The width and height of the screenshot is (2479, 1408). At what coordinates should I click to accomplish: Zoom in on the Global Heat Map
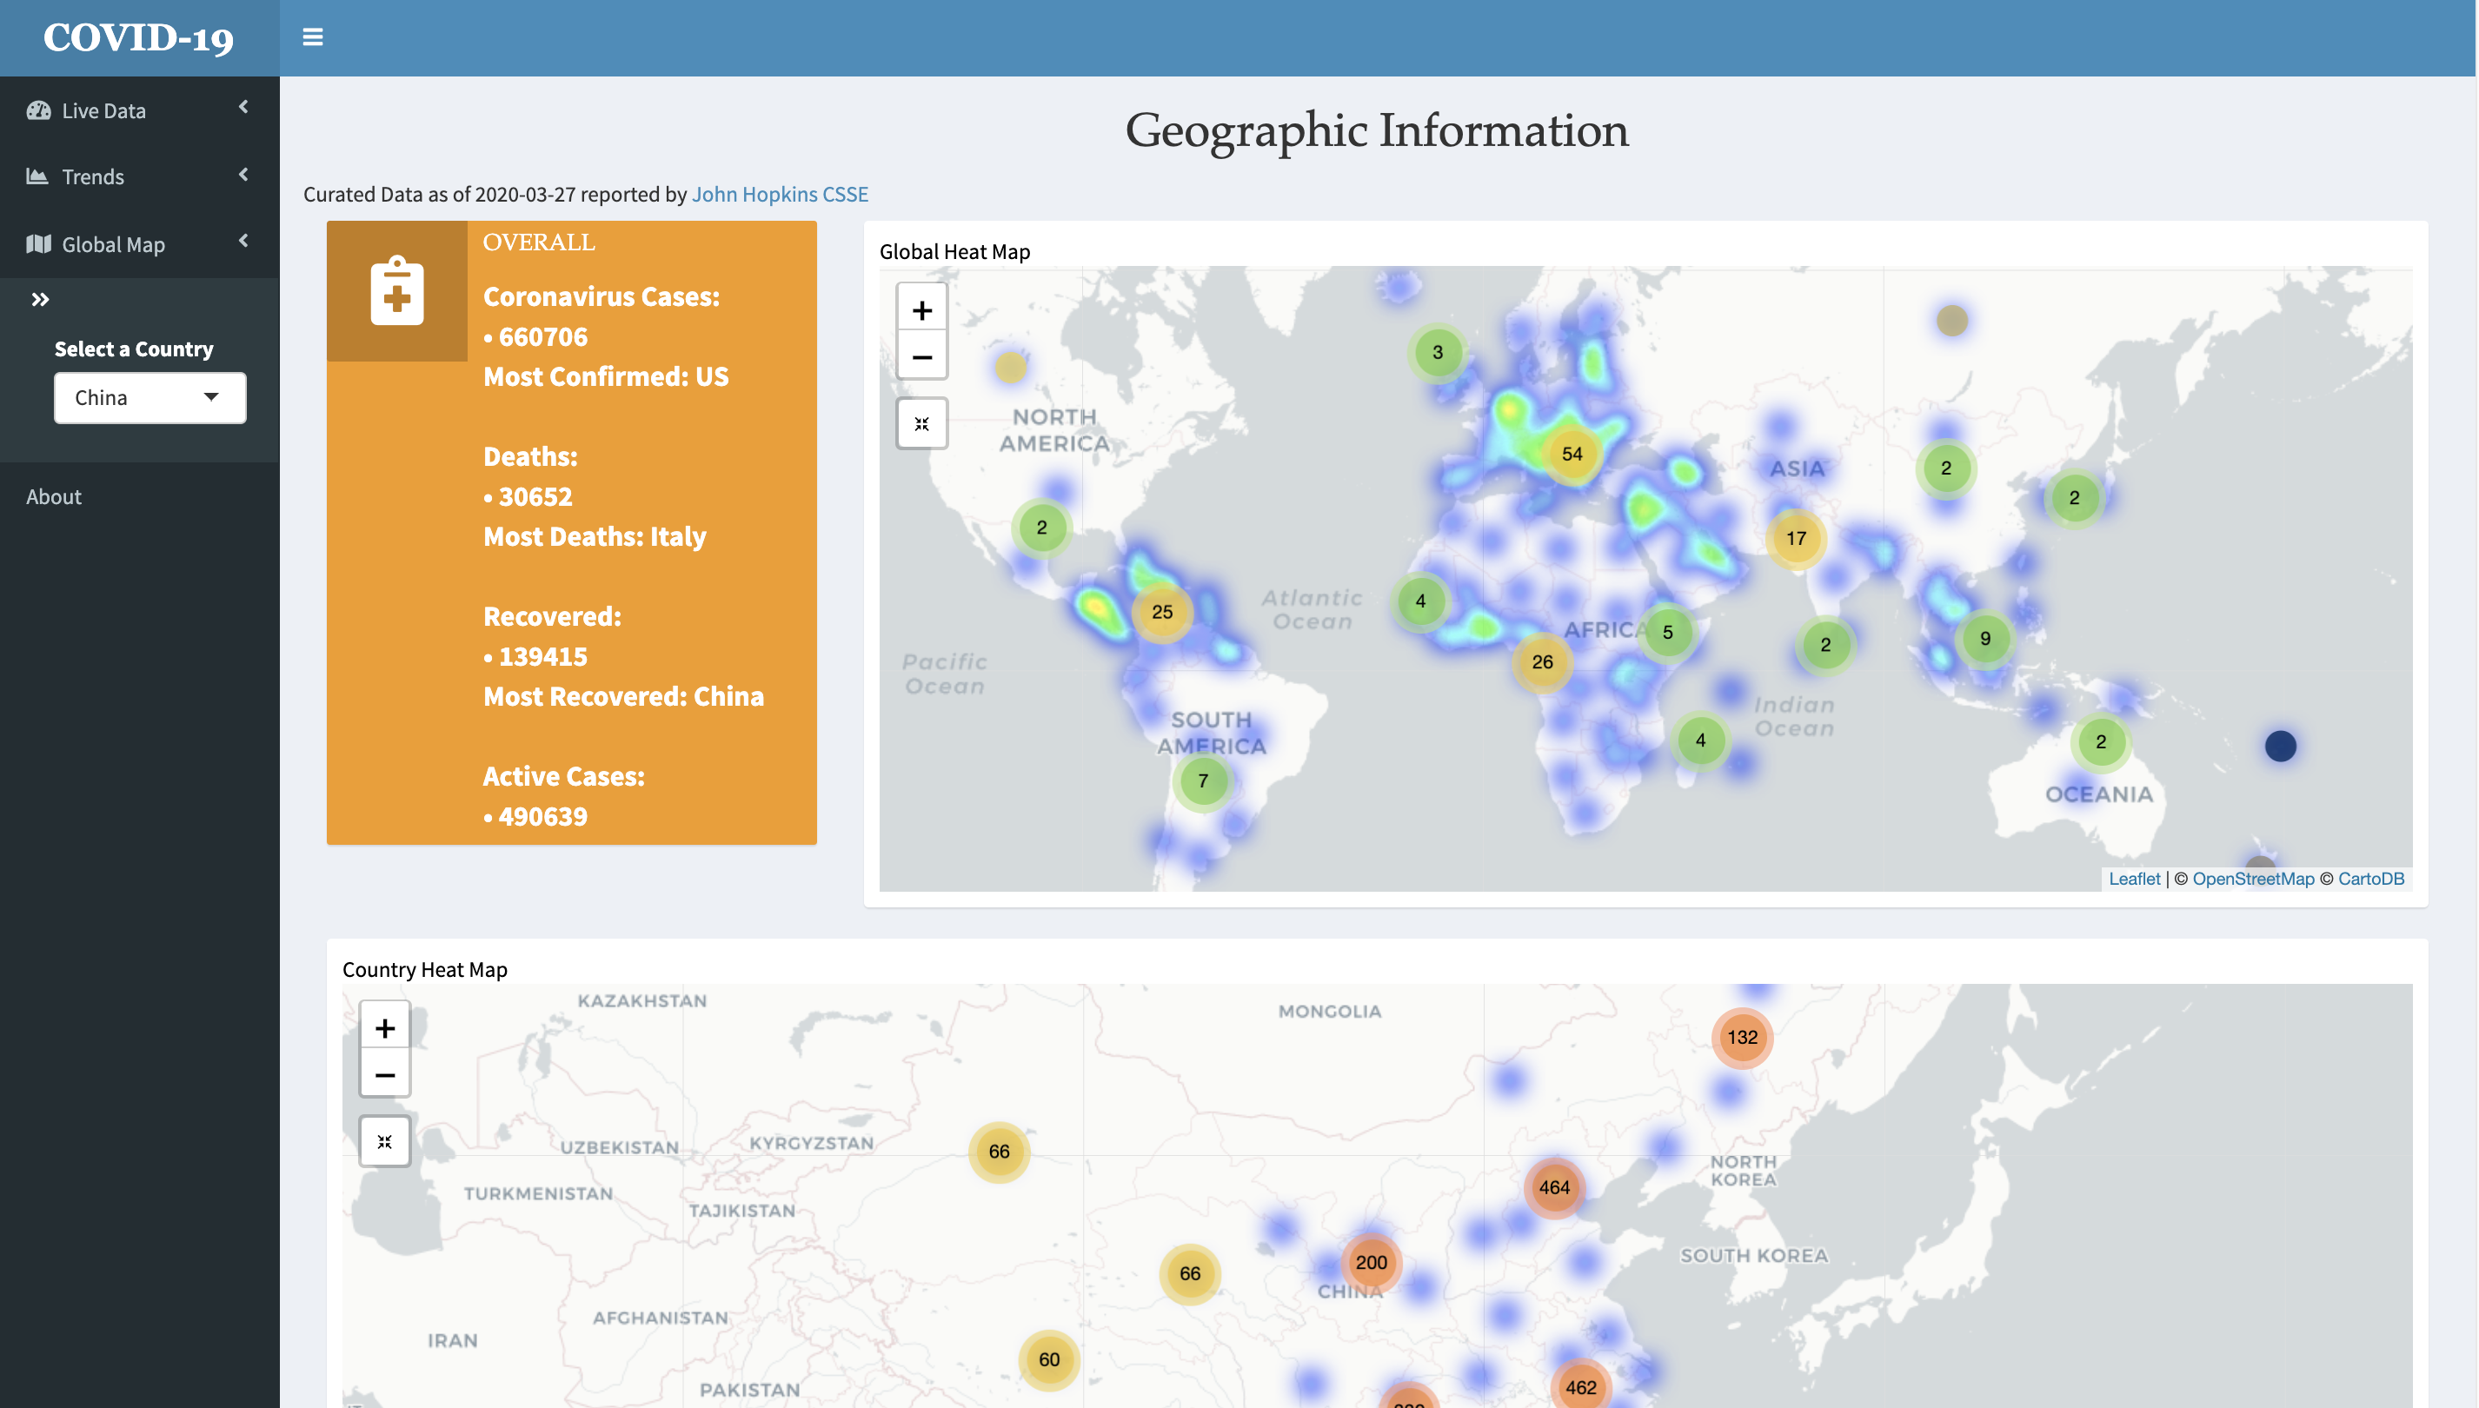click(x=921, y=309)
